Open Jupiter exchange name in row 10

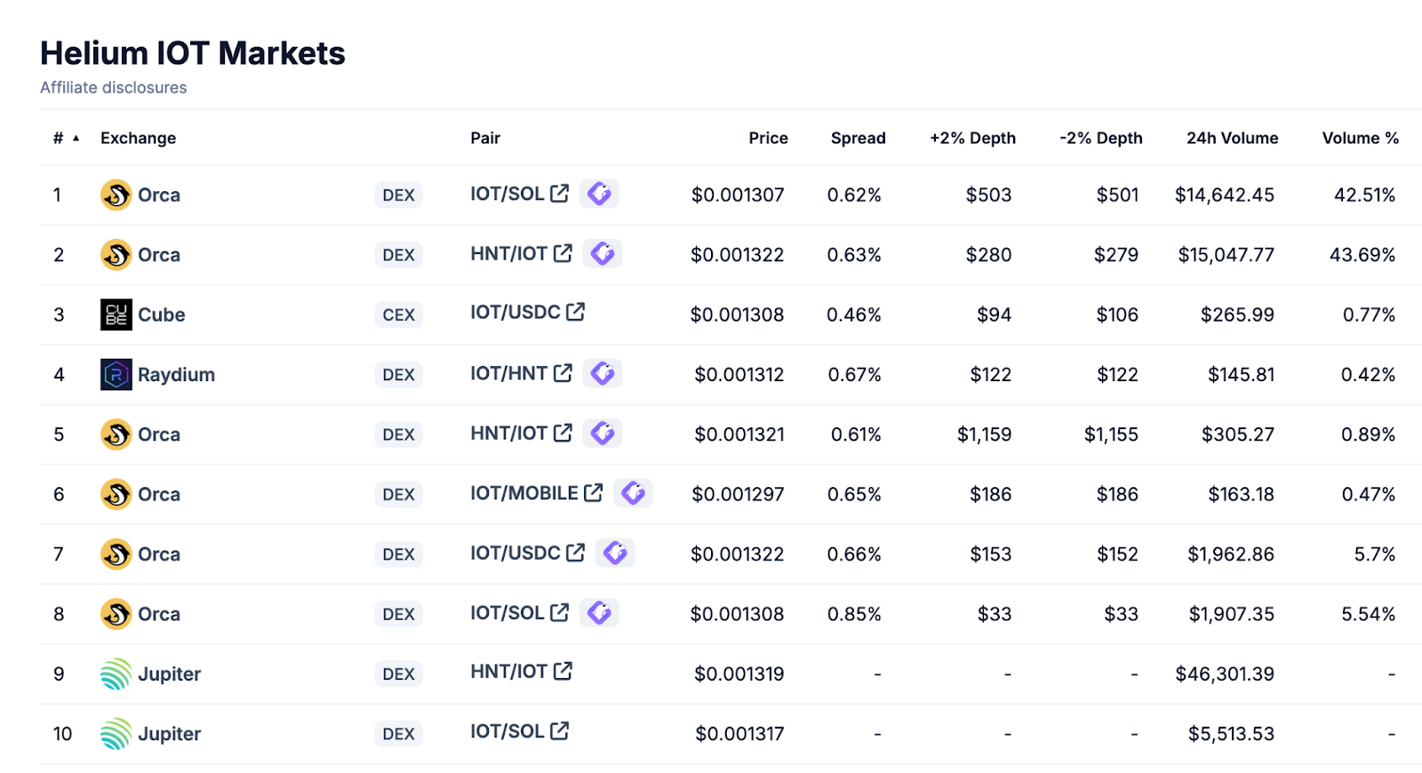point(169,734)
